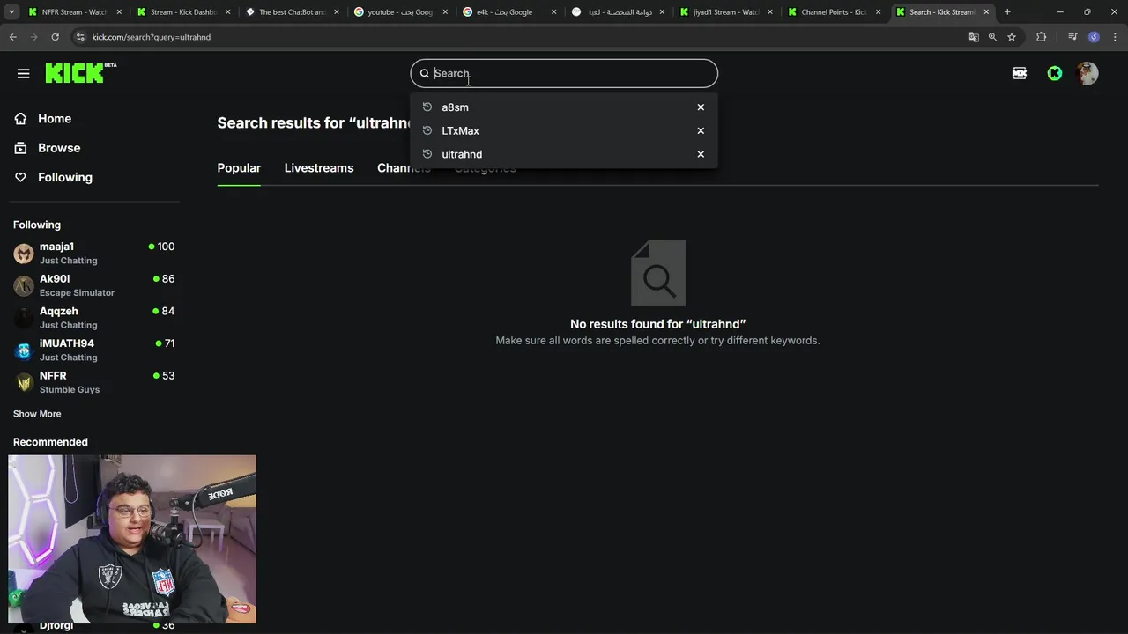Switch to e4k Google search tab
The width and height of the screenshot is (1128, 634).
508,12
